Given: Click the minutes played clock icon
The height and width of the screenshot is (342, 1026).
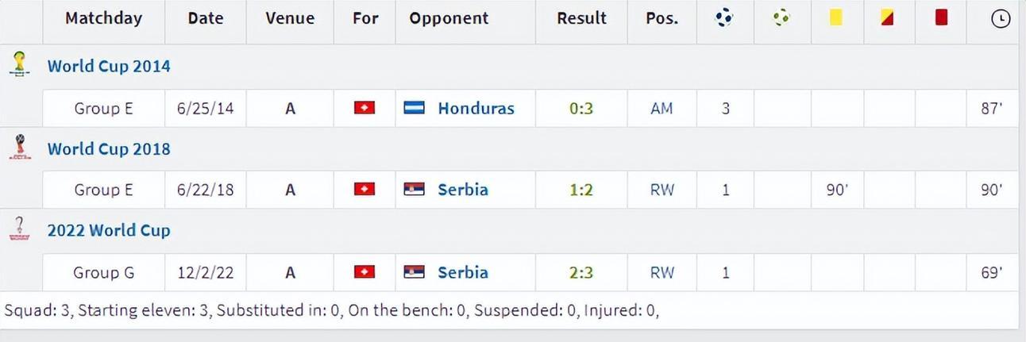Looking at the screenshot, I should tap(1001, 18).
